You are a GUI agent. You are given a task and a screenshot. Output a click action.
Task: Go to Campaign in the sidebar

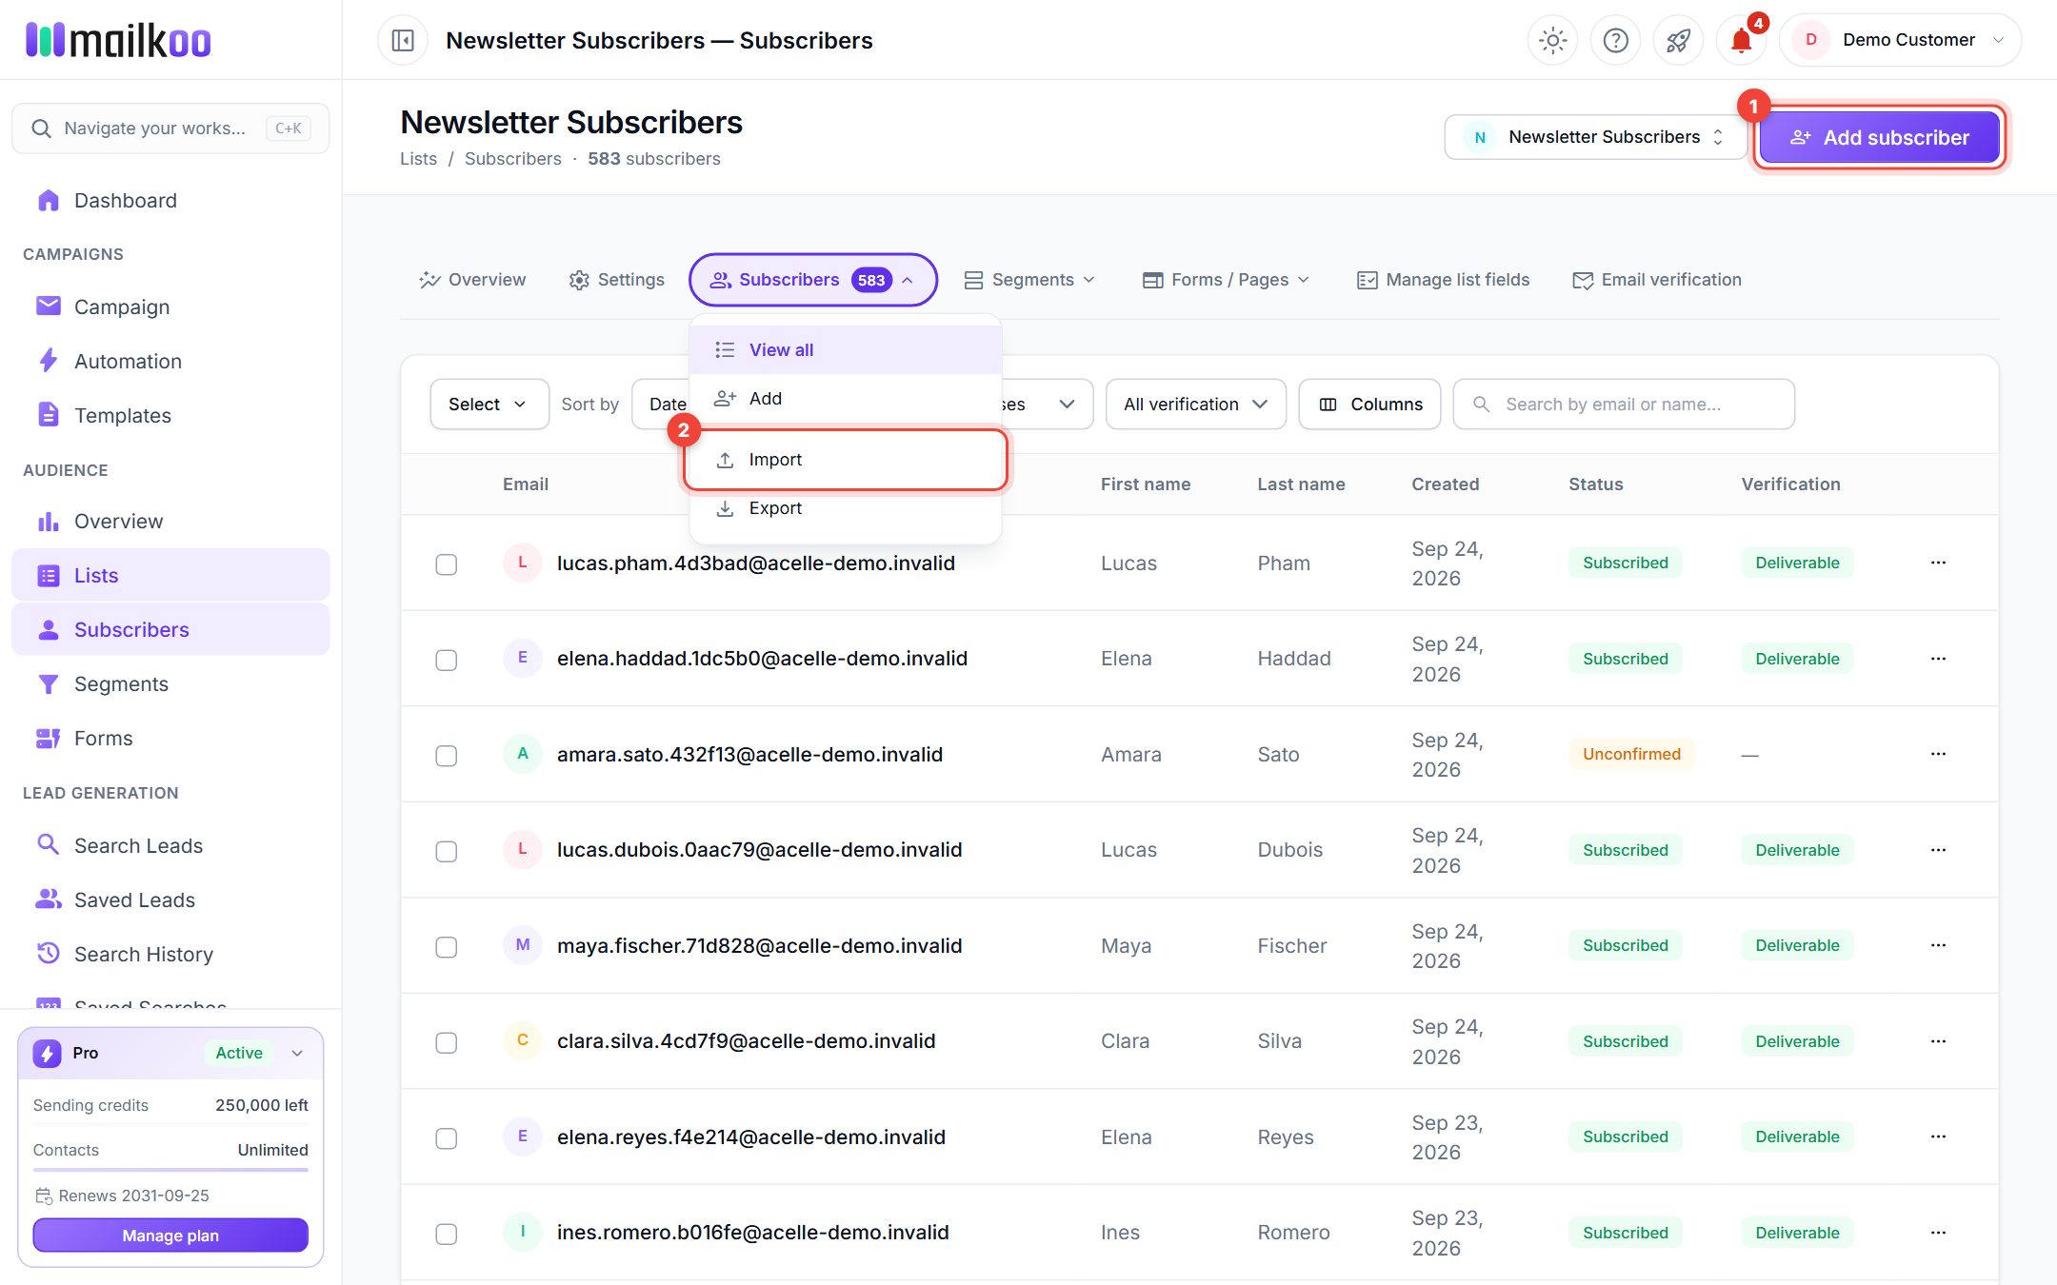pyautogui.click(x=170, y=306)
